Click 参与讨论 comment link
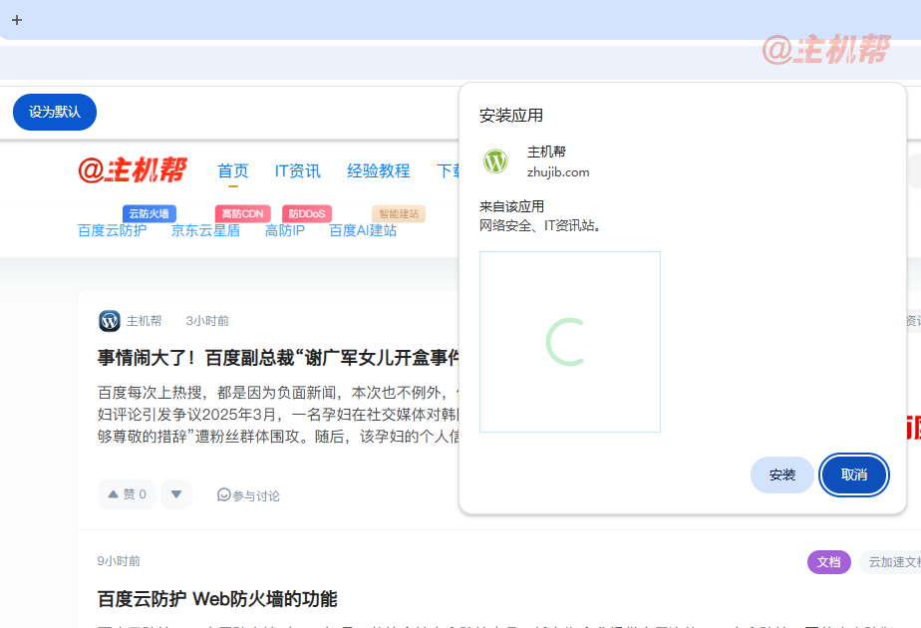Image resolution: width=921 pixels, height=628 pixels. point(248,495)
